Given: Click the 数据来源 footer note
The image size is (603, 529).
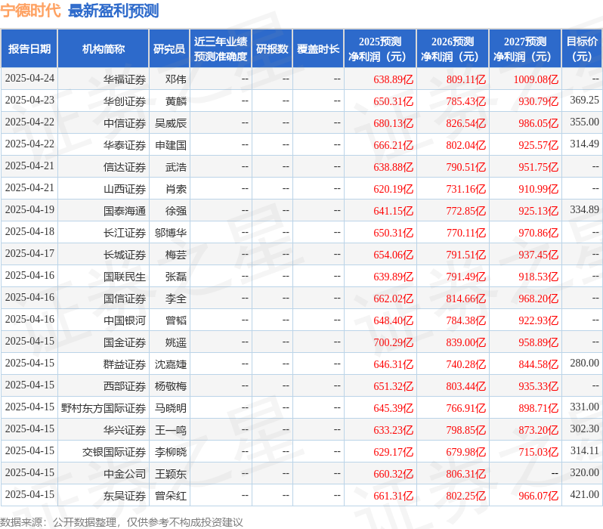Looking at the screenshot, I should 122,522.
